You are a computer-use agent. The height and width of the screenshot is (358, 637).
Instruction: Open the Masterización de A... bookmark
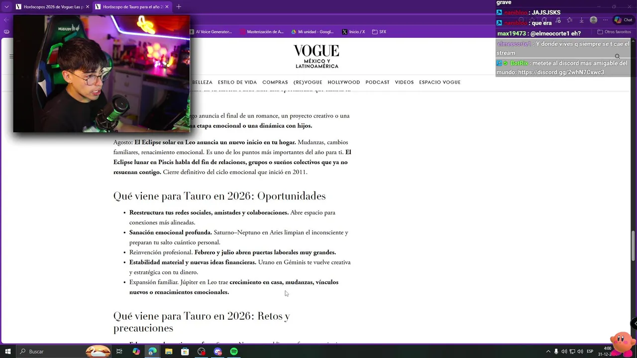(262, 32)
